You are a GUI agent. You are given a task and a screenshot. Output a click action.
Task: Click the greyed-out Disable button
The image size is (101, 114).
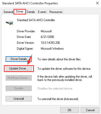click(x=19, y=88)
